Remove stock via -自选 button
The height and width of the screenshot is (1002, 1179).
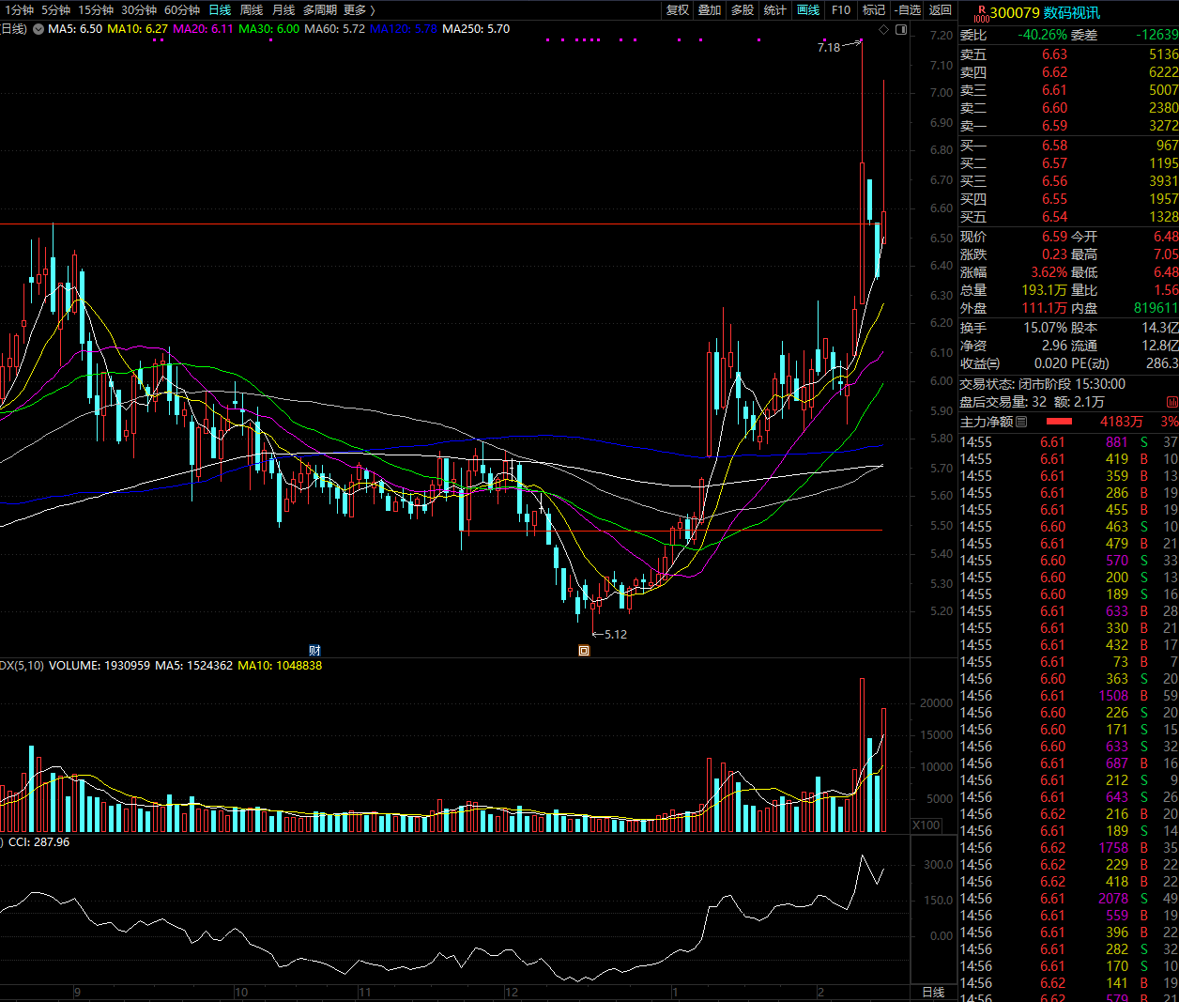(x=908, y=10)
